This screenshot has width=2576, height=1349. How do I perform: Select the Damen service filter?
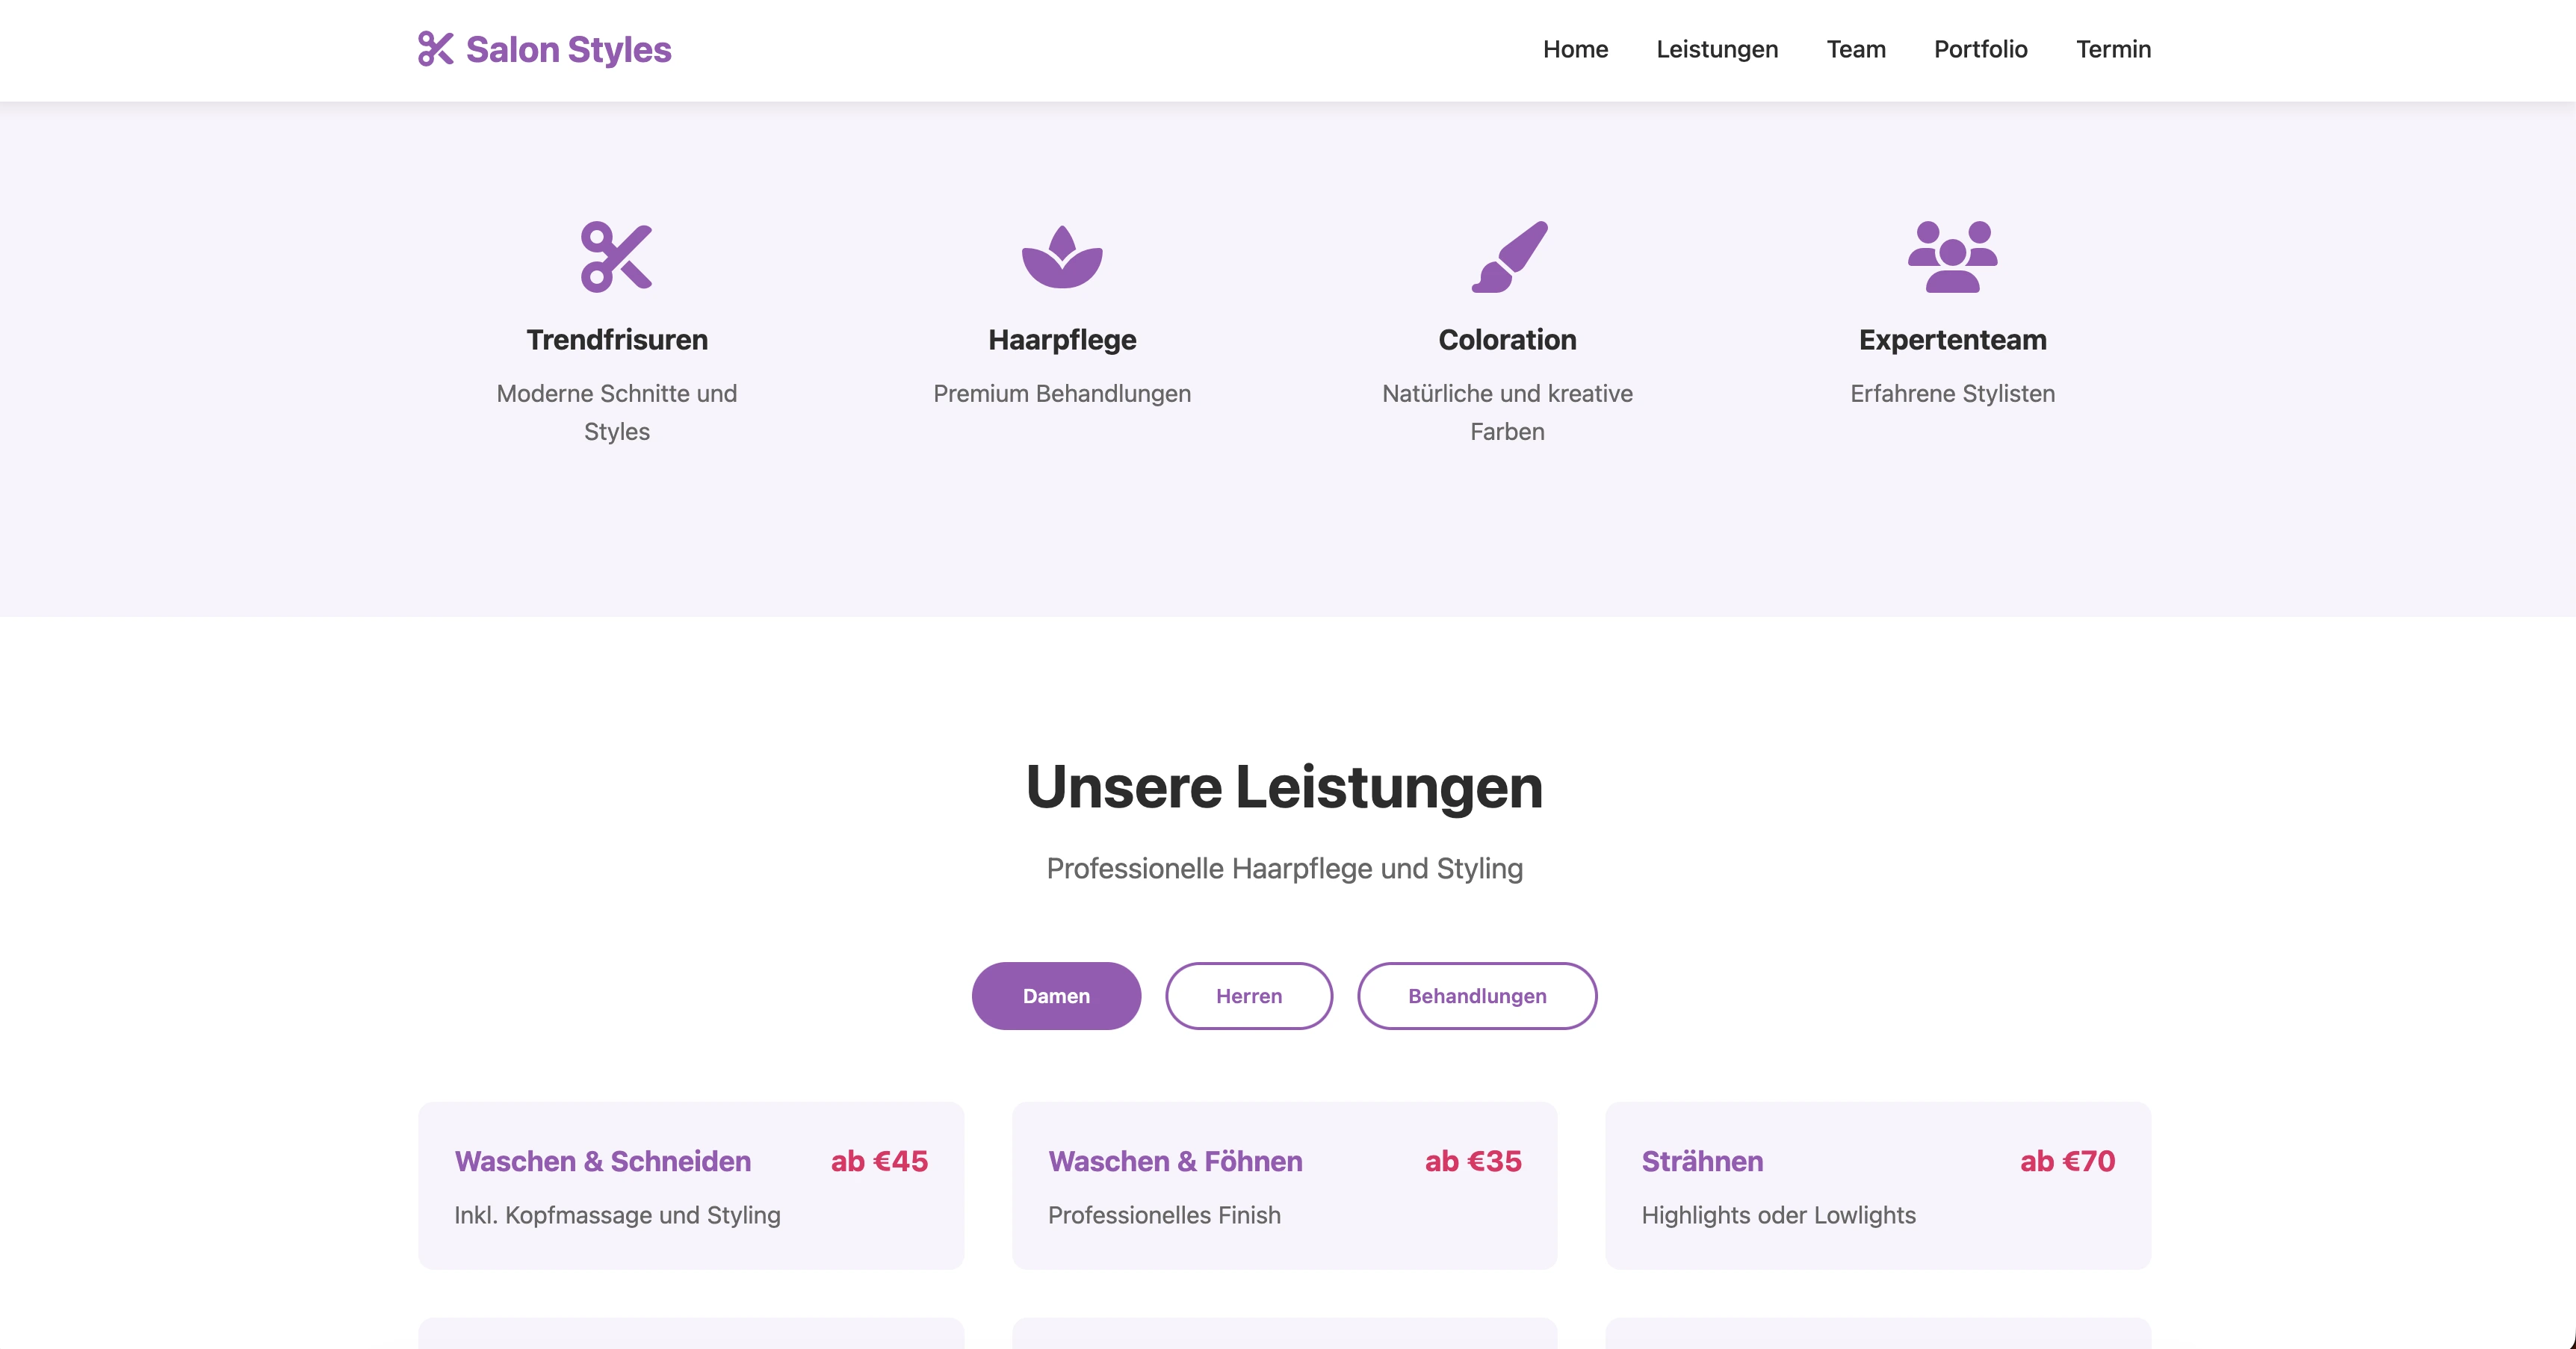[x=1056, y=995]
